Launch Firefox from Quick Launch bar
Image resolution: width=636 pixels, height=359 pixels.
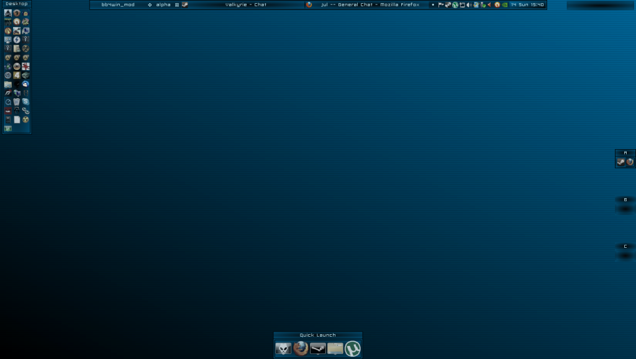[301, 348]
